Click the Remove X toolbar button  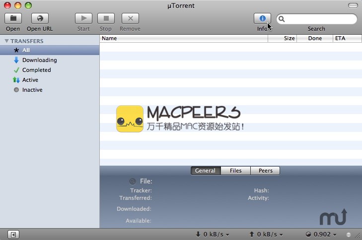coord(130,18)
